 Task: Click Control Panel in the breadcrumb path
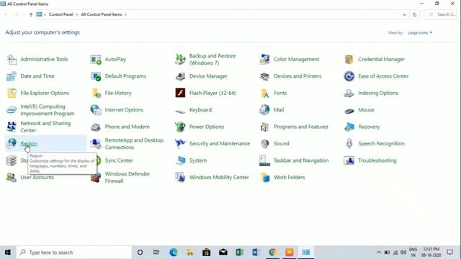[61, 14]
